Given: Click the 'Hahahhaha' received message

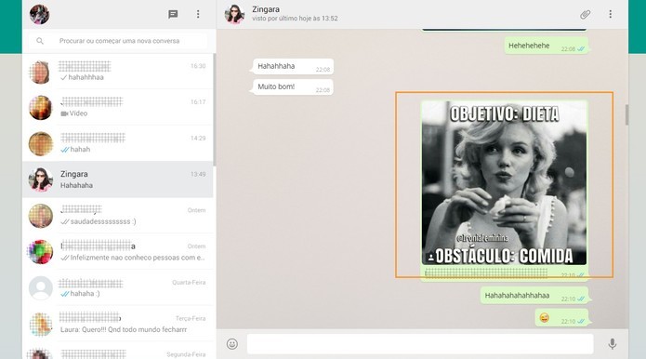Looking at the screenshot, I should point(293,66).
